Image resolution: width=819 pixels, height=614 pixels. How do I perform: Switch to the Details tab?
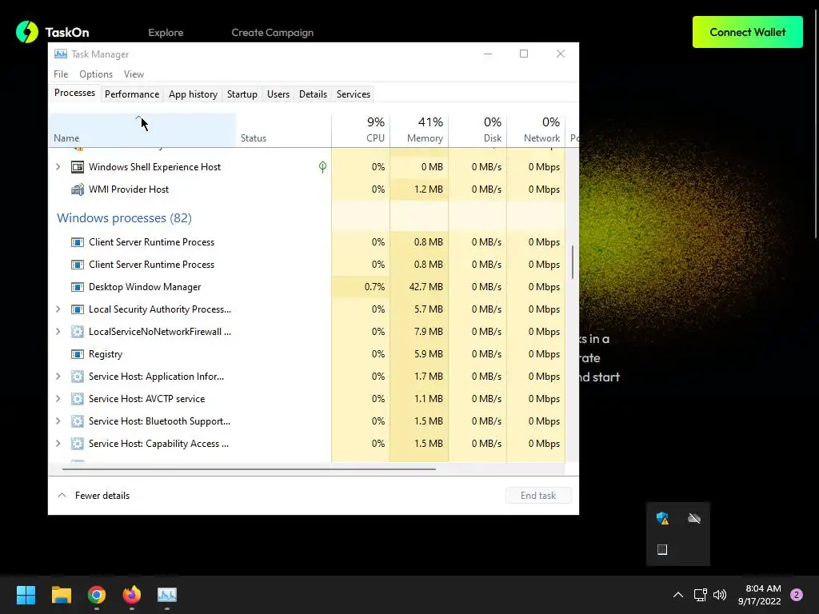[313, 94]
